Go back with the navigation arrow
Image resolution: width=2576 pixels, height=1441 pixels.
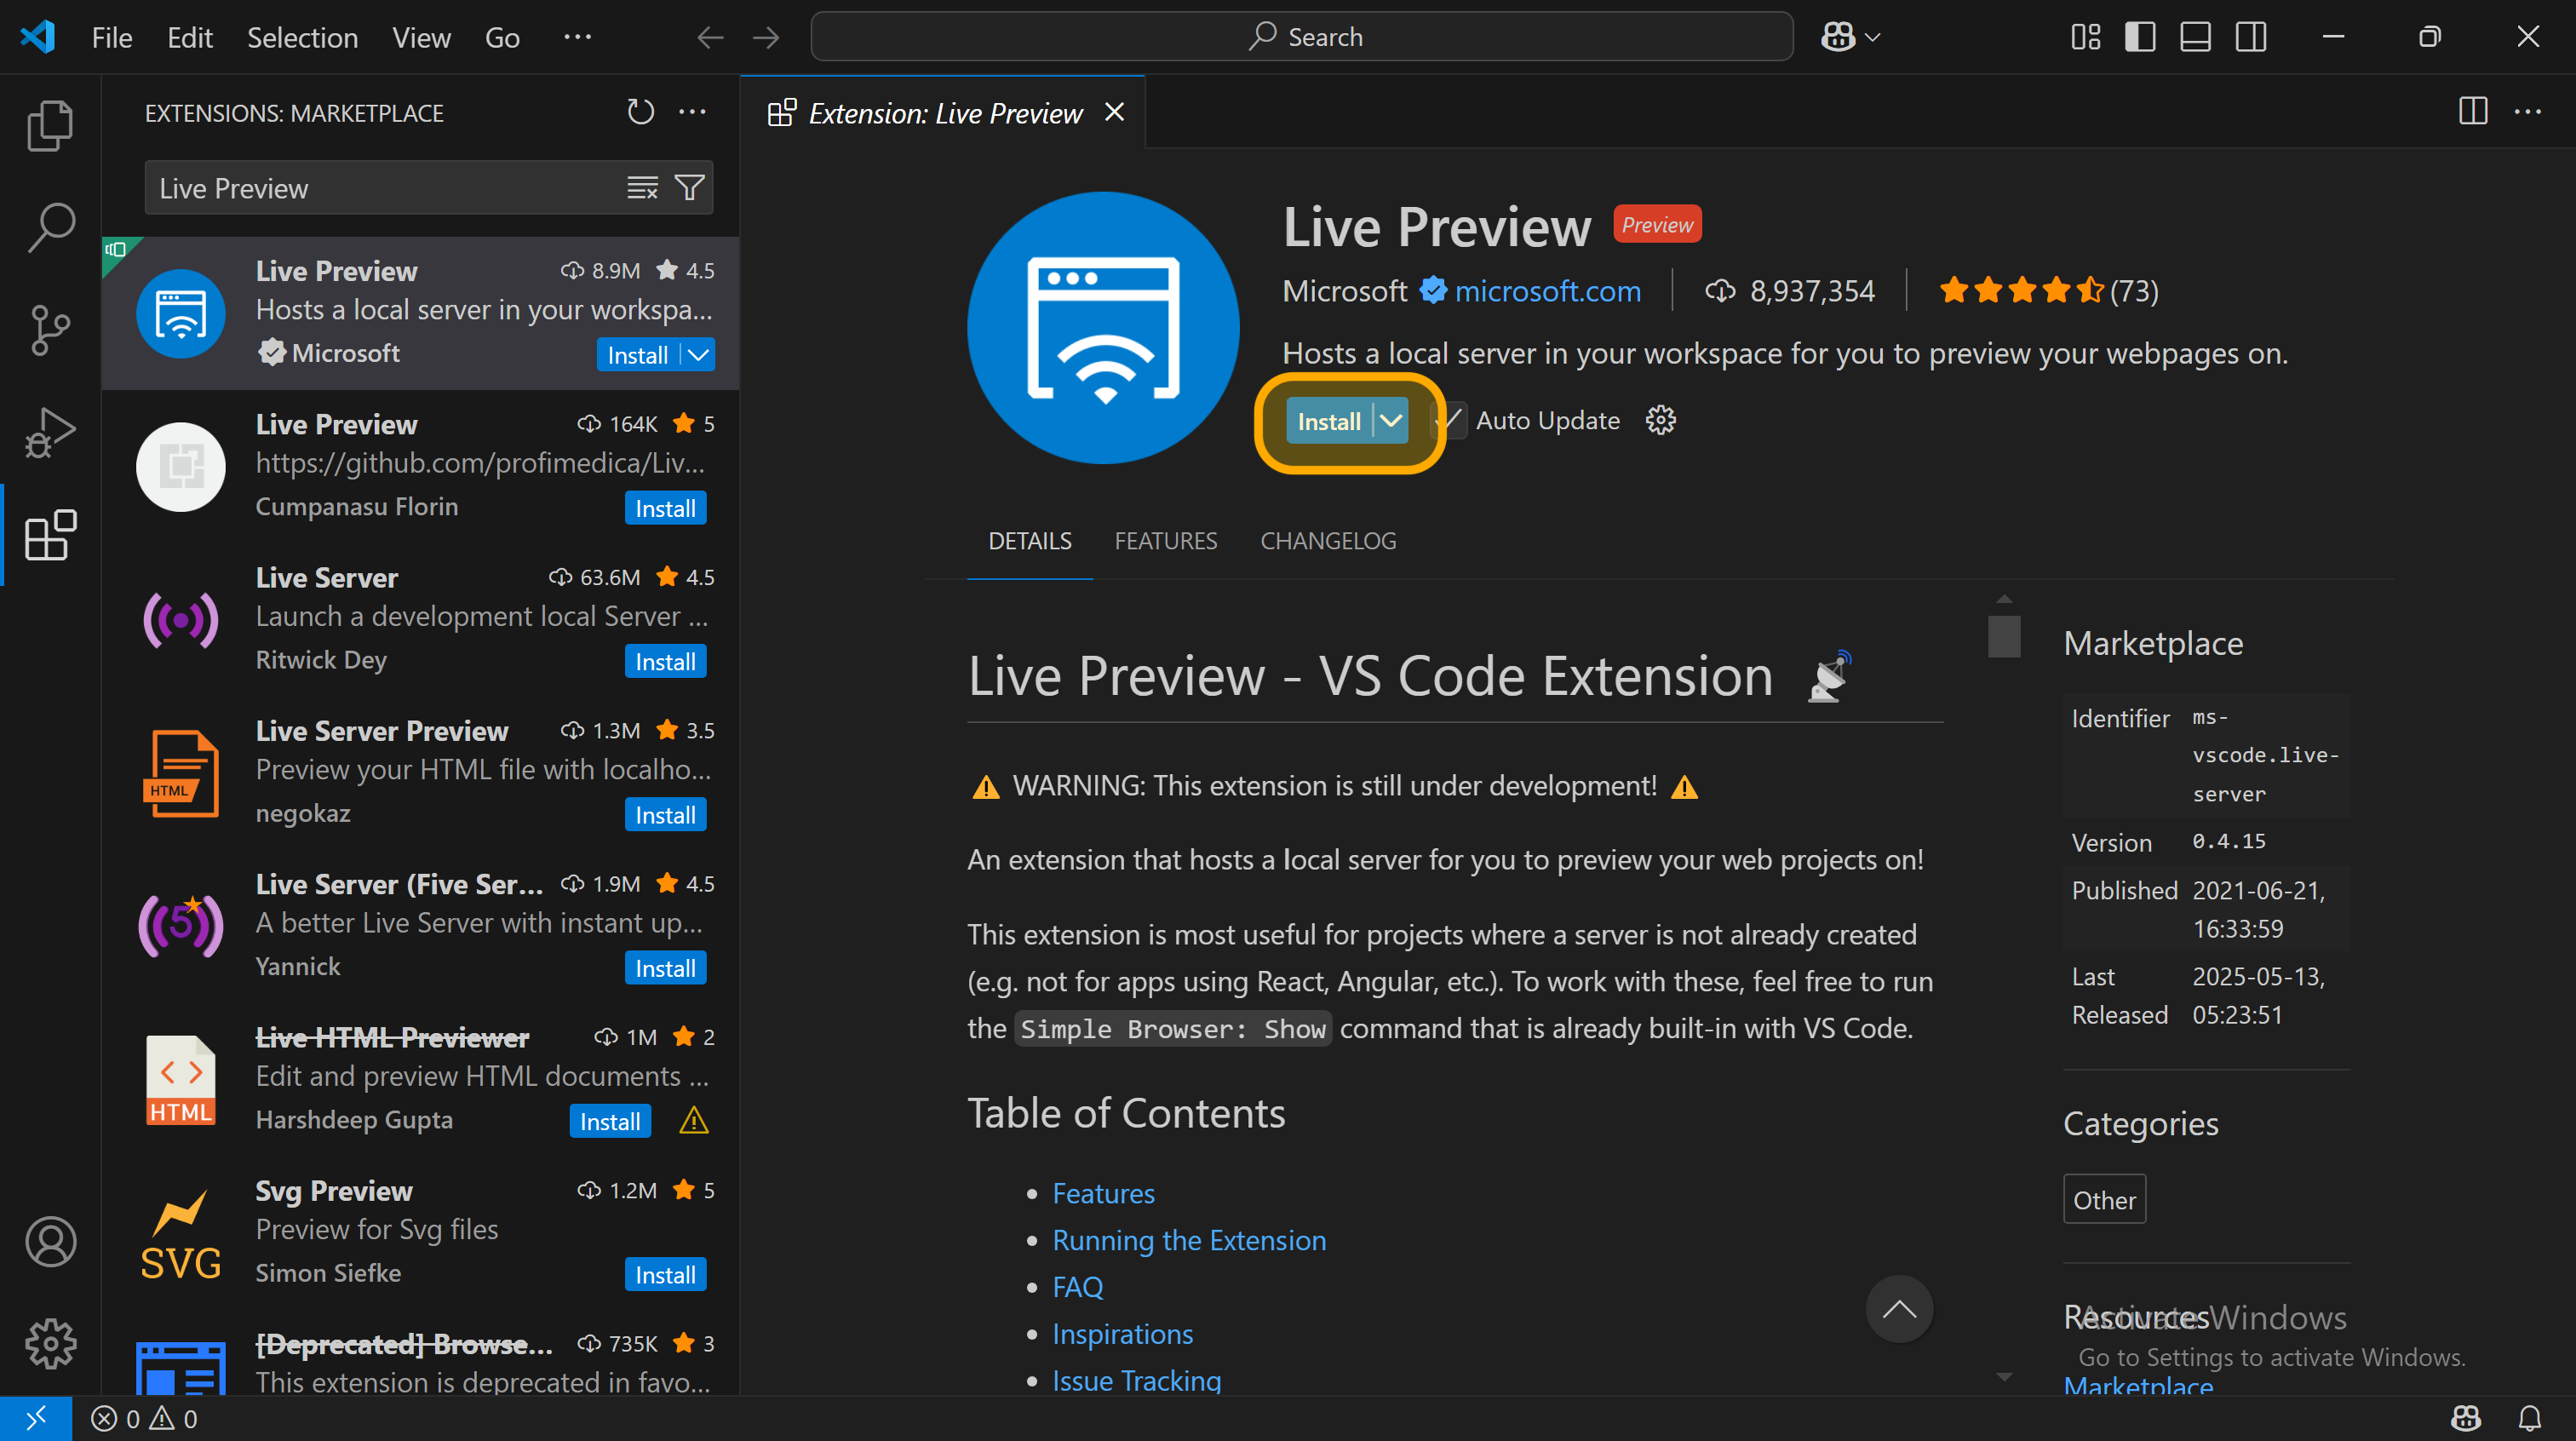click(710, 38)
